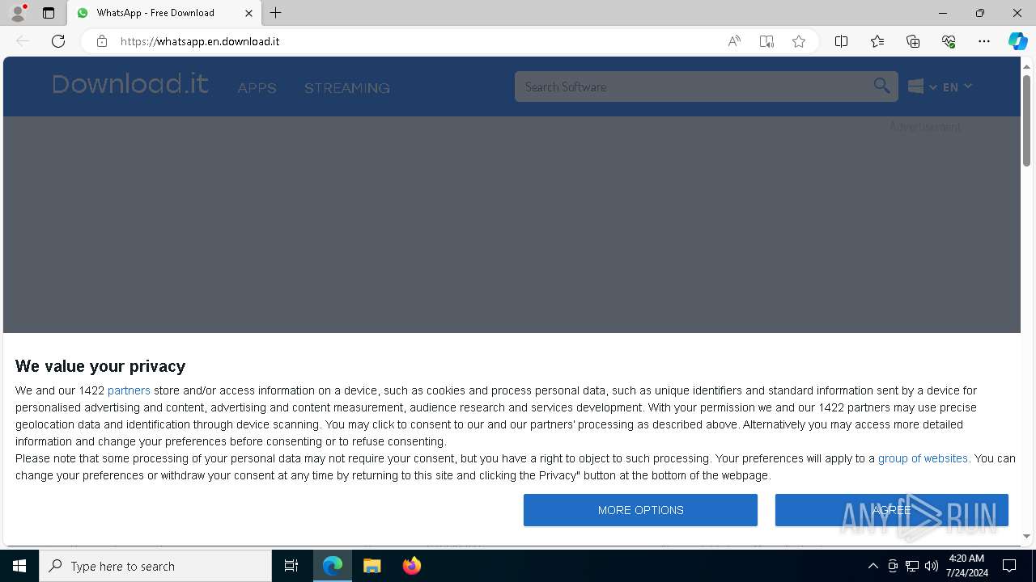The width and height of the screenshot is (1036, 582).
Task: Open the volume tray icon
Action: [x=932, y=566]
